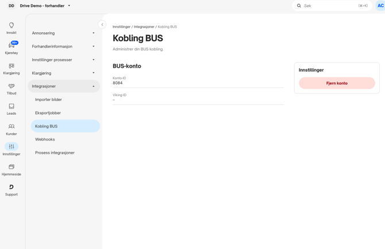Viewport: 385px width, 249px height.
Task: Go to Integrasjoner breadcrumb link
Action: [x=144, y=27]
